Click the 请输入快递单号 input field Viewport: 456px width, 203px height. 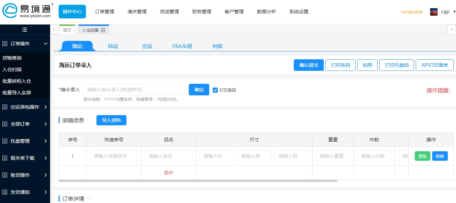[113, 156]
